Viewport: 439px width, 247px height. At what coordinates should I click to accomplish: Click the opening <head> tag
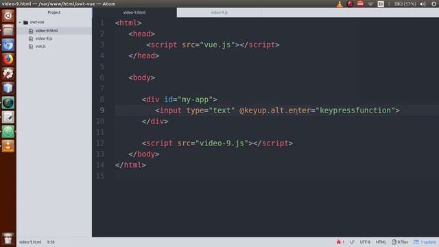(141, 34)
